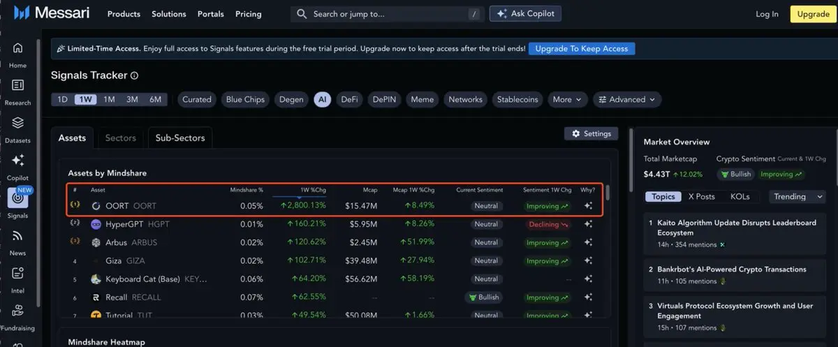Switch to the Sub-Sectors tab
This screenshot has width=838, height=347.
(x=180, y=138)
